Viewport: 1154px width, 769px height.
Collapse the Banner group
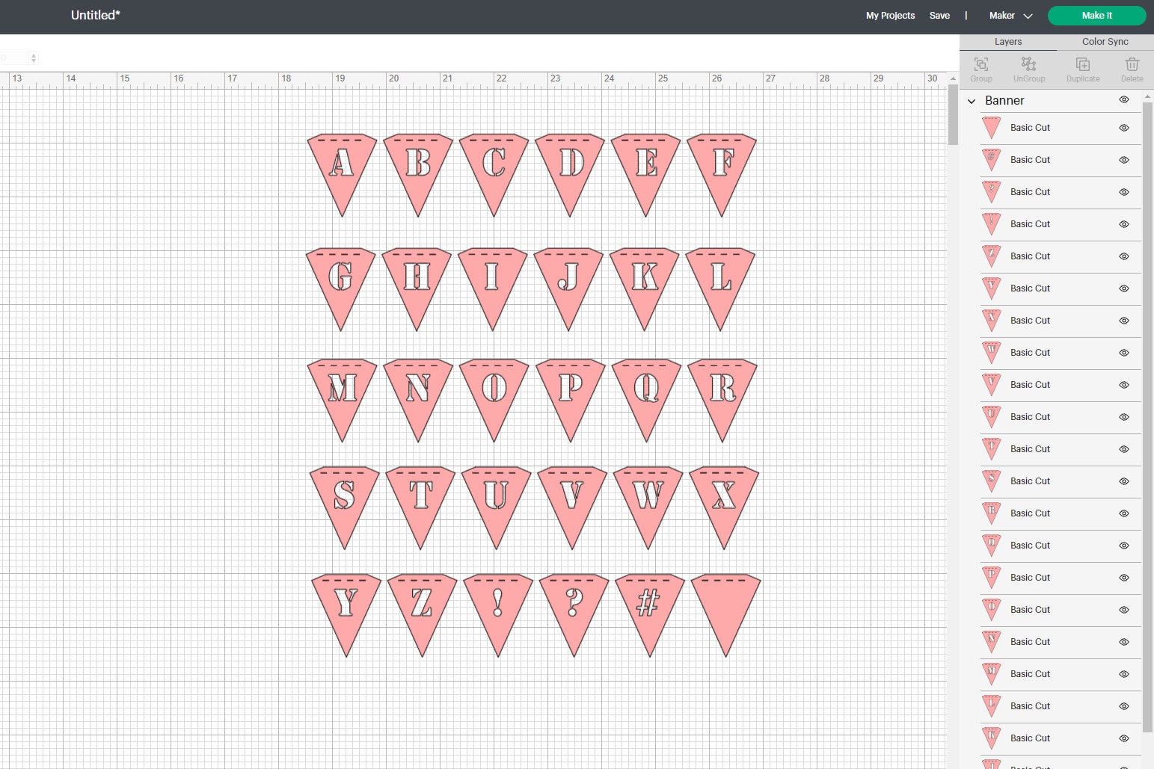[971, 100]
